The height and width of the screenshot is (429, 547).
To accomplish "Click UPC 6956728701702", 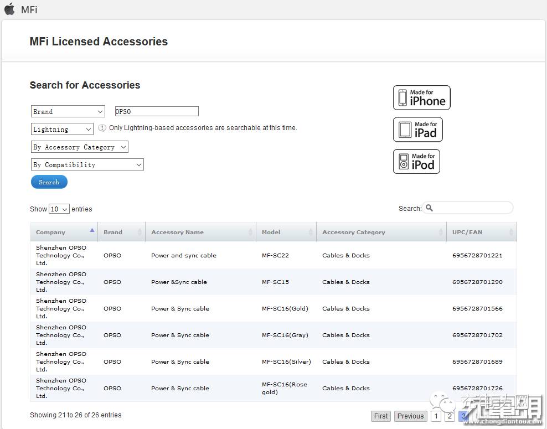I will coord(477,335).
